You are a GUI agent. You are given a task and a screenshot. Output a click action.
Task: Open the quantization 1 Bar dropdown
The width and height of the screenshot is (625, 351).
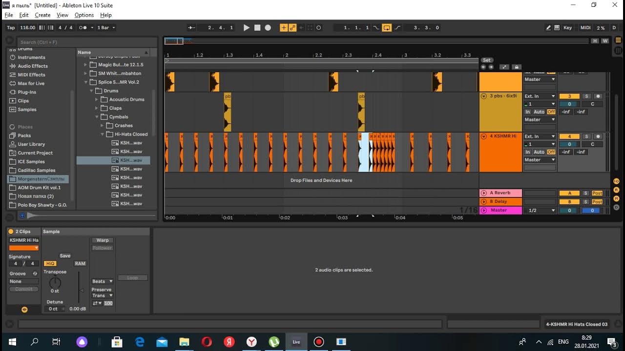[106, 28]
